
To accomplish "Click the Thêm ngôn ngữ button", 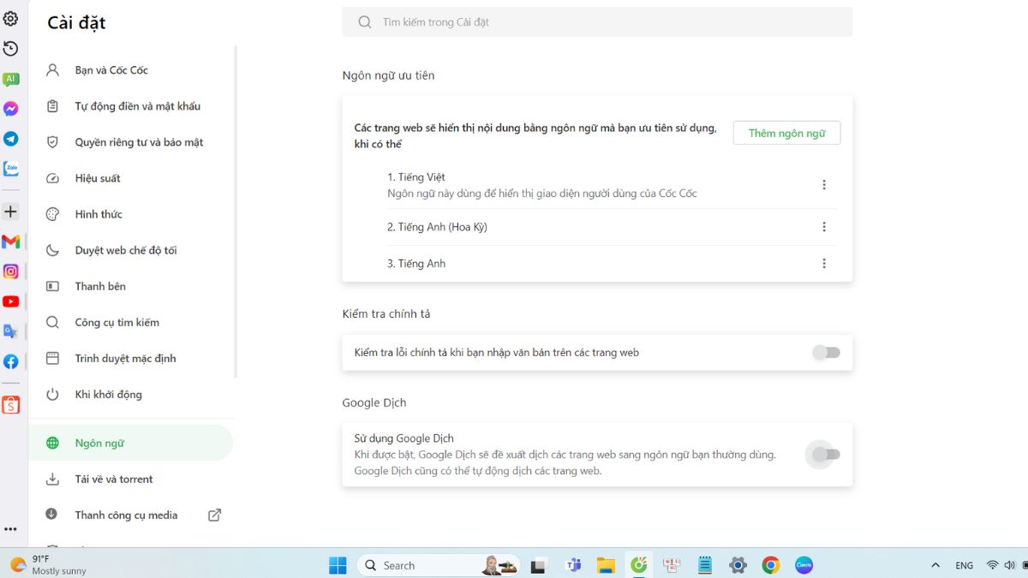I will 786,133.
